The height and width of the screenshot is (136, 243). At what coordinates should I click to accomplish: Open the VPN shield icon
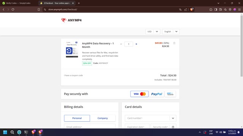[230, 9]
